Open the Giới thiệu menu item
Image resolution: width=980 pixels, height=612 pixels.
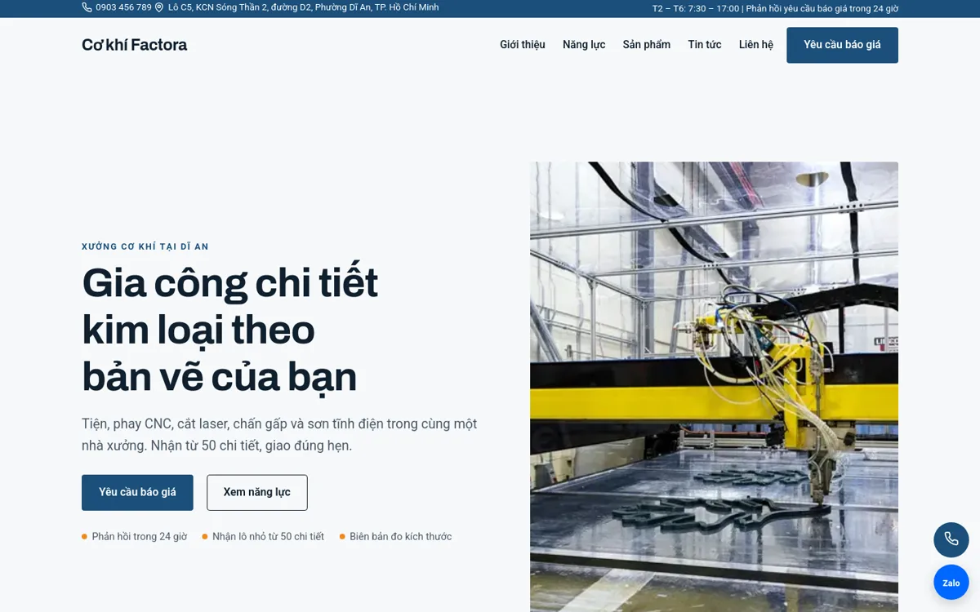(523, 45)
